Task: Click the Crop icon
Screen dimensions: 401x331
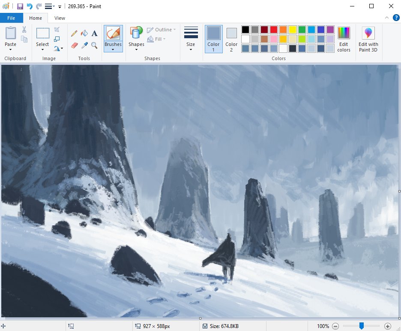Action: point(57,30)
